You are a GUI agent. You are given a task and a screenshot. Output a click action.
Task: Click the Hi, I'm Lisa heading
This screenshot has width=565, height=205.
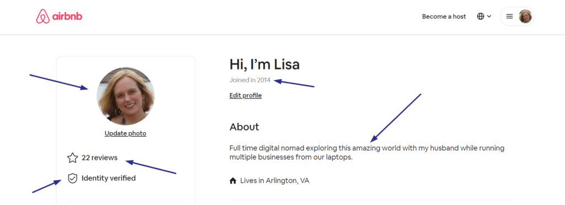point(264,64)
